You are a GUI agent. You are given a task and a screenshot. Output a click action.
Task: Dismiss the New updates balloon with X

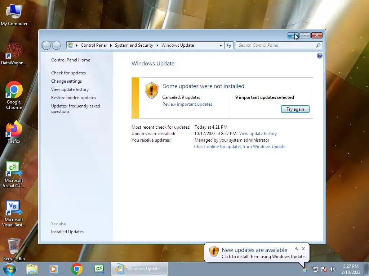pyautogui.click(x=303, y=249)
